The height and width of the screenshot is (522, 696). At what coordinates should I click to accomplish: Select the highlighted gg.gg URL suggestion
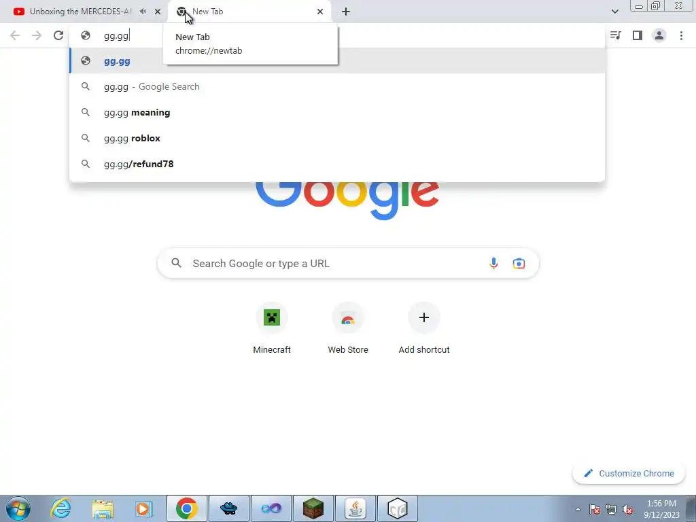337,60
